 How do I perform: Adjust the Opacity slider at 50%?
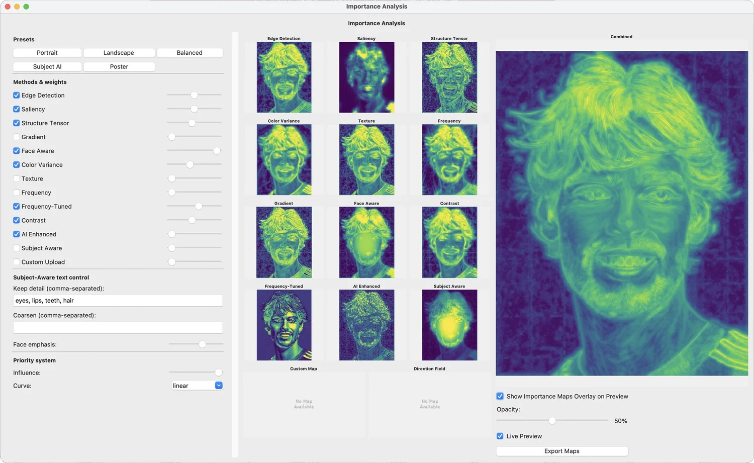click(x=552, y=420)
